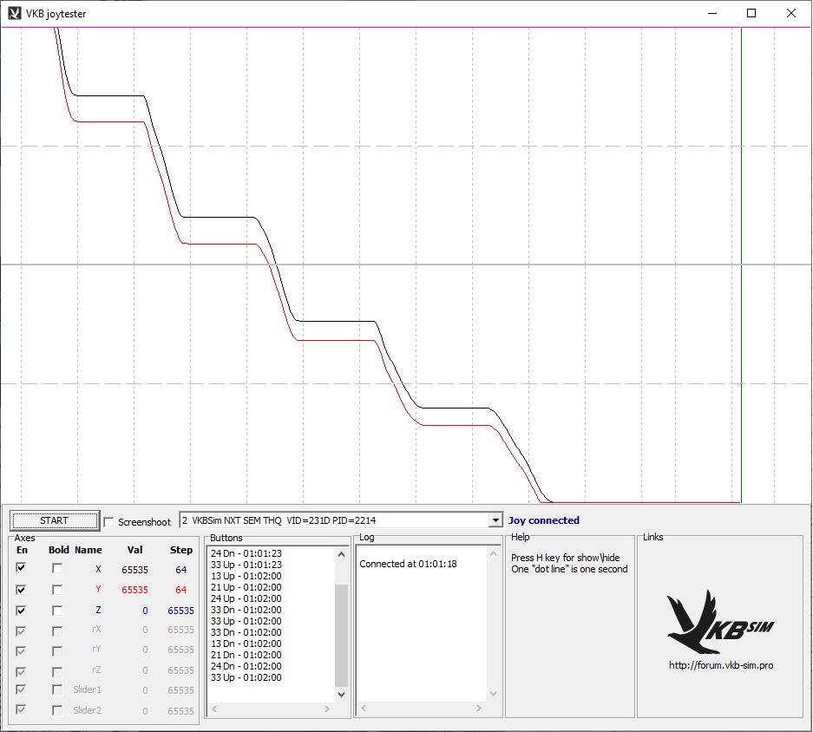Screen dimensions: 813x732
Task: Select '33 Up - 01:01:23' button entry
Action: point(246,565)
